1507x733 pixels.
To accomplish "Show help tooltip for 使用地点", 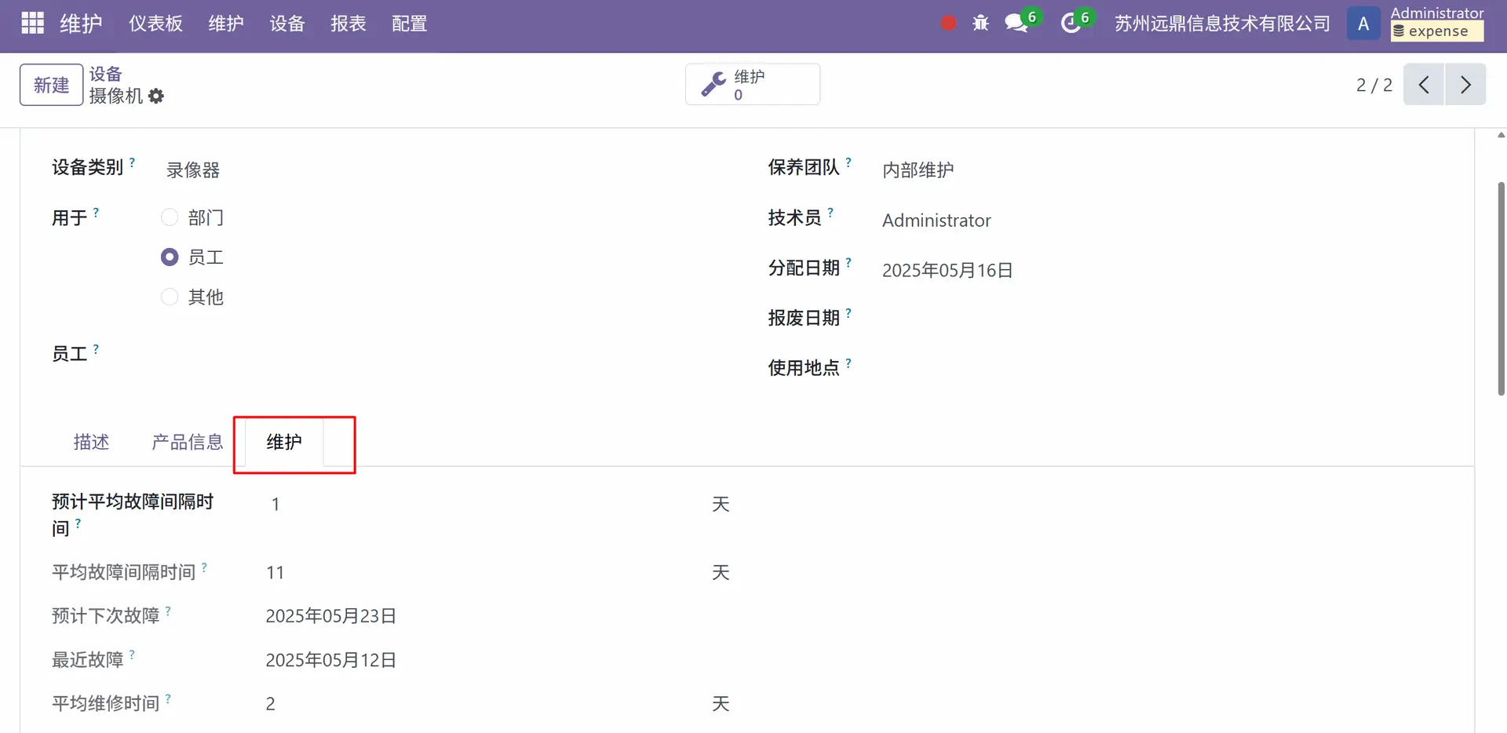I will pos(848,363).
